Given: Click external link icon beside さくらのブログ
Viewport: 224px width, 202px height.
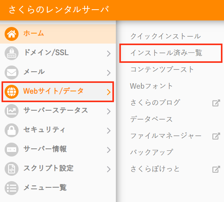Looking at the screenshot, I should 216,103.
